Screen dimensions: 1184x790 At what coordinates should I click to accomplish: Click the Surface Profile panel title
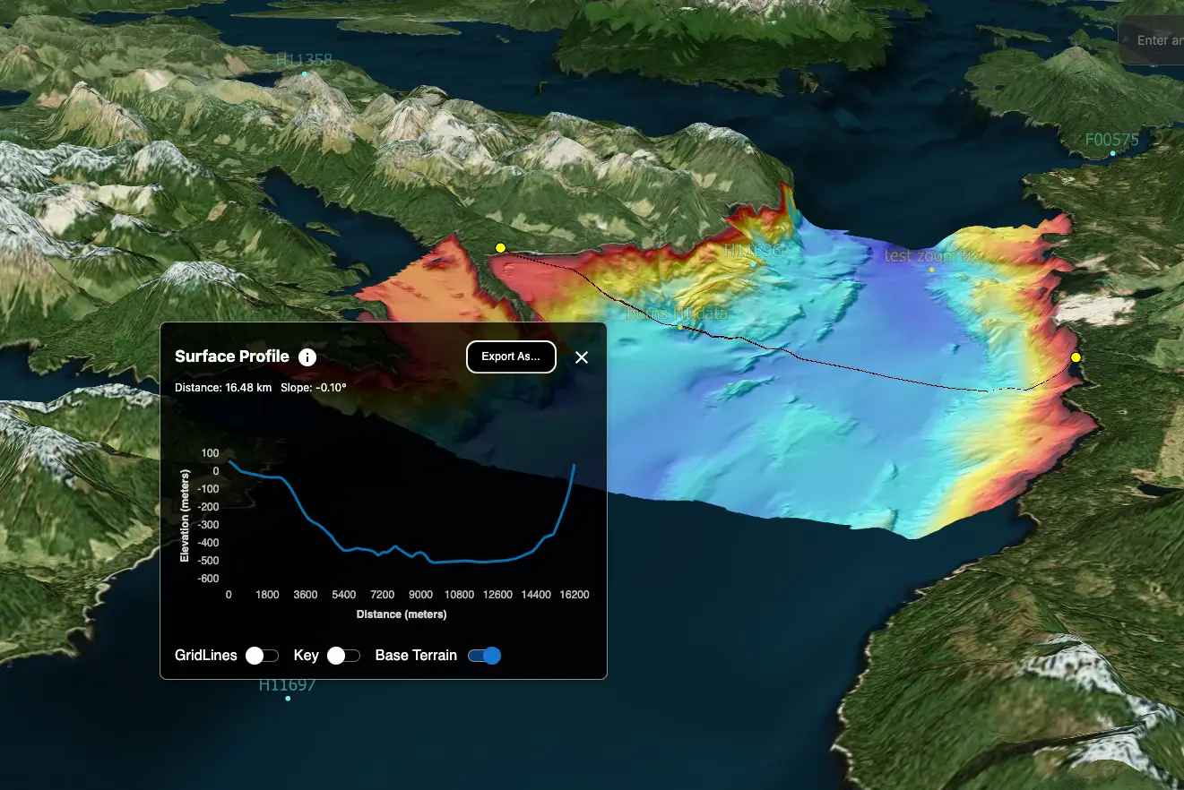tap(232, 356)
